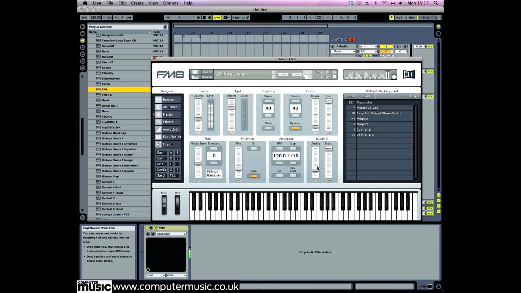The width and height of the screenshot is (521, 293).
Task: Click Load in MIDI Controller Assignment
Action: [x=351, y=96]
